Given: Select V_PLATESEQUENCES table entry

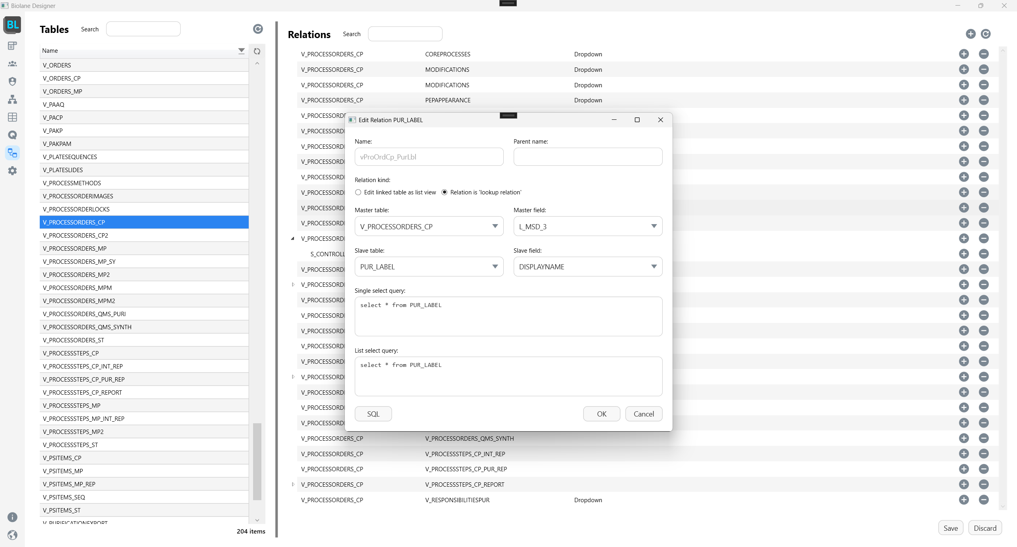Looking at the screenshot, I should point(70,157).
